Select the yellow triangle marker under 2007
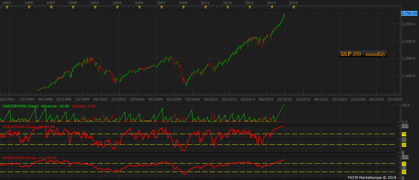 (161, 8)
